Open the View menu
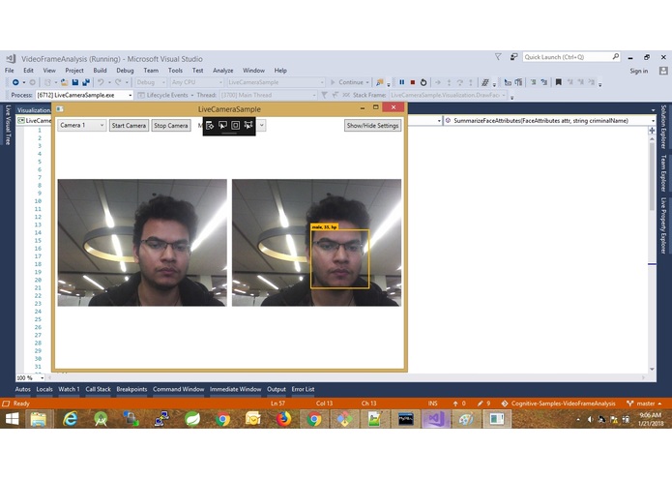This screenshot has height=478, width=672. pos(49,71)
